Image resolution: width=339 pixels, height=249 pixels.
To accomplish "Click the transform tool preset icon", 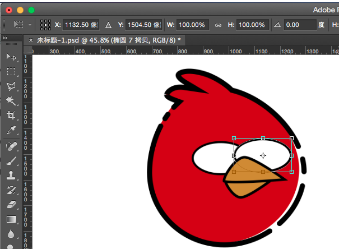I will click(18, 25).
